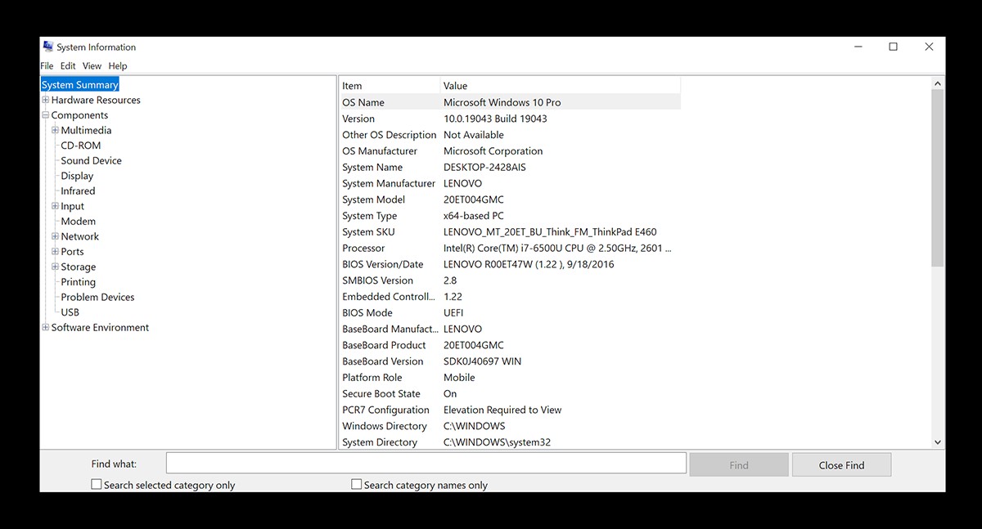Select the System SKU row item
Viewport: 982px width, 529px height.
(368, 232)
